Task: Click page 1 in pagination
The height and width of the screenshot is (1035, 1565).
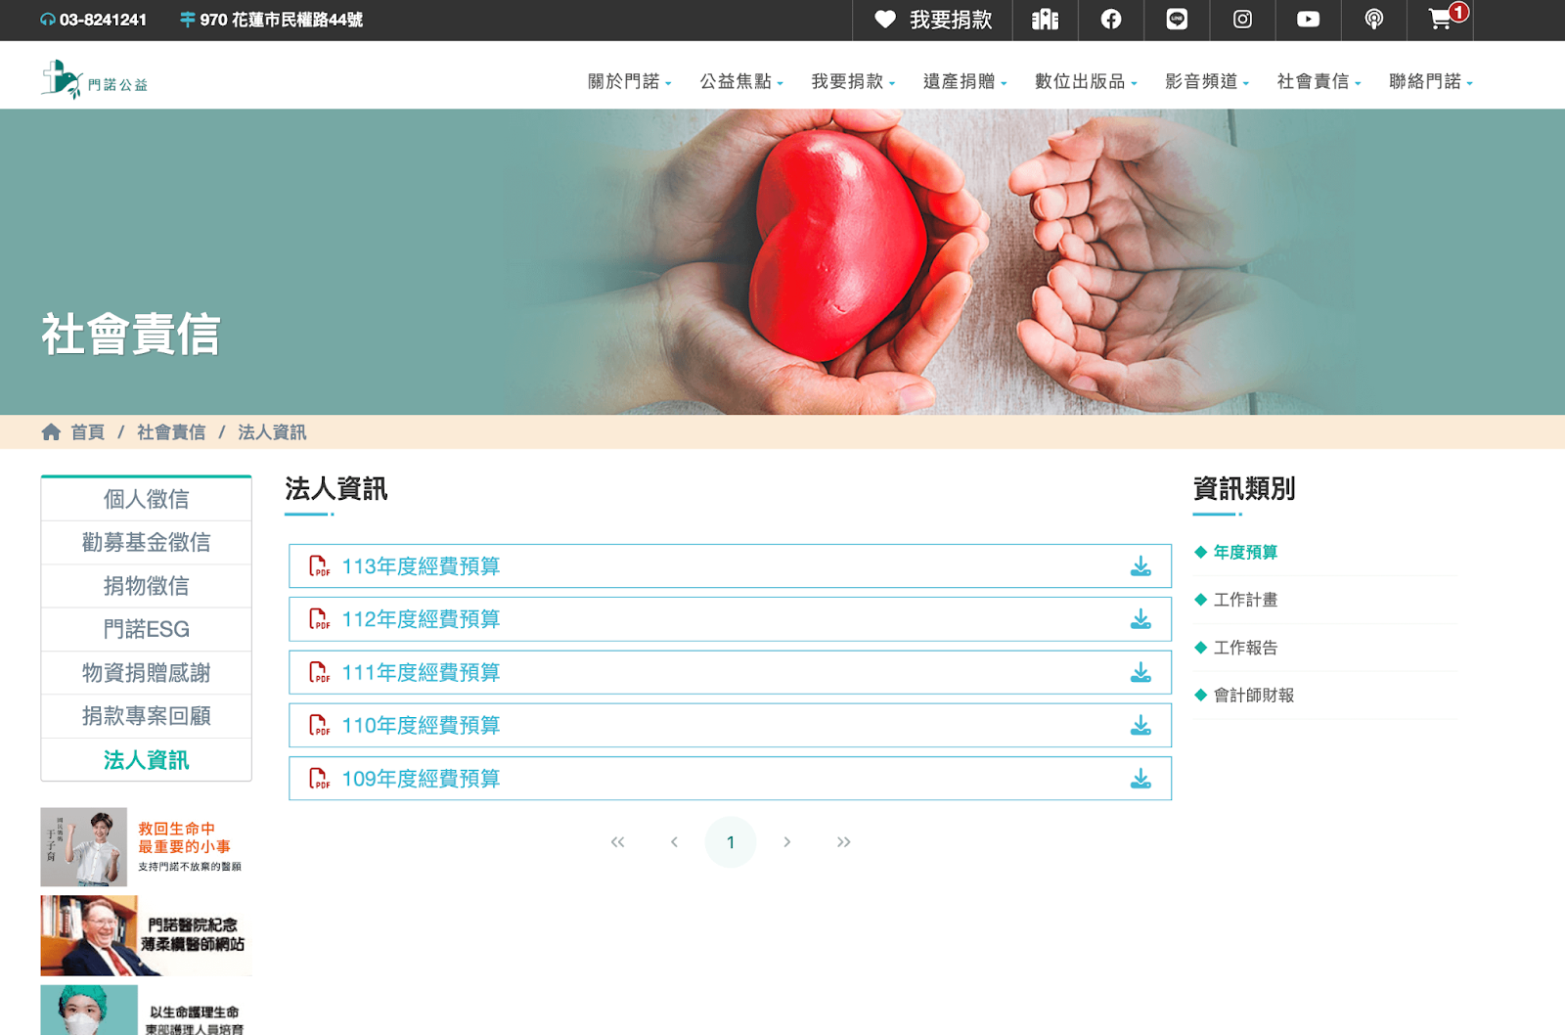Action: coord(731,841)
